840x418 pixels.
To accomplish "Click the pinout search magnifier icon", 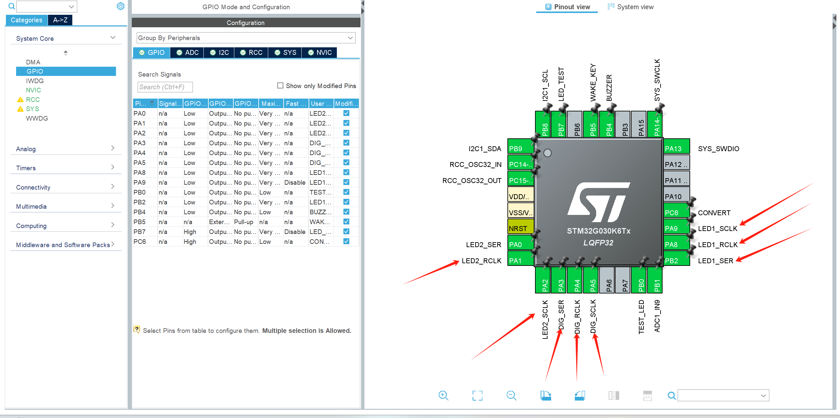I will pos(671,396).
